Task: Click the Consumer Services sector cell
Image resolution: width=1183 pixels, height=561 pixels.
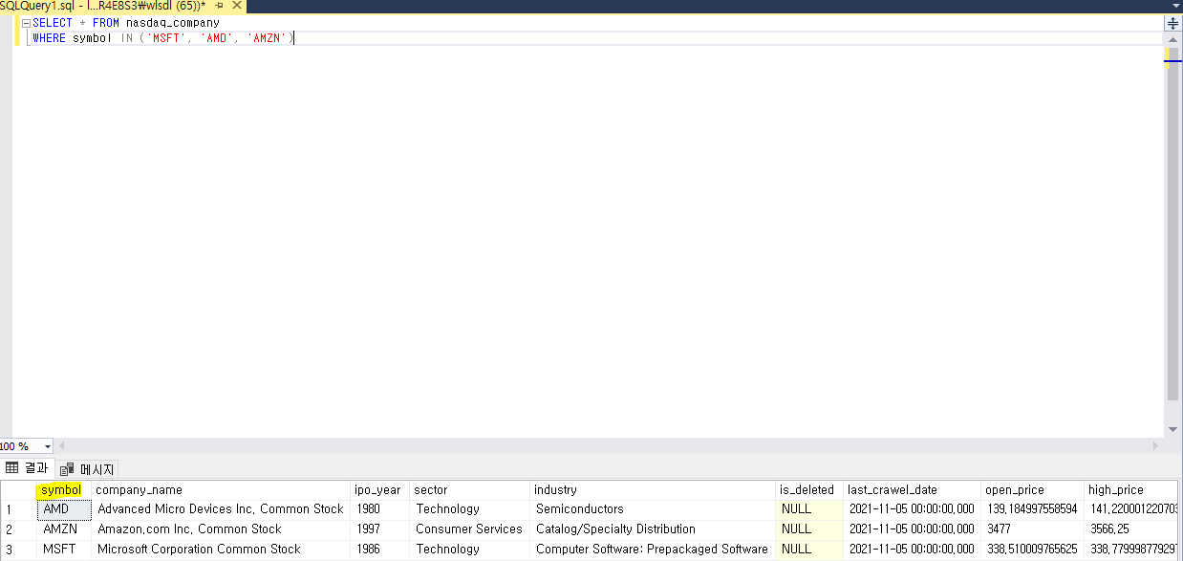Action: [469, 529]
